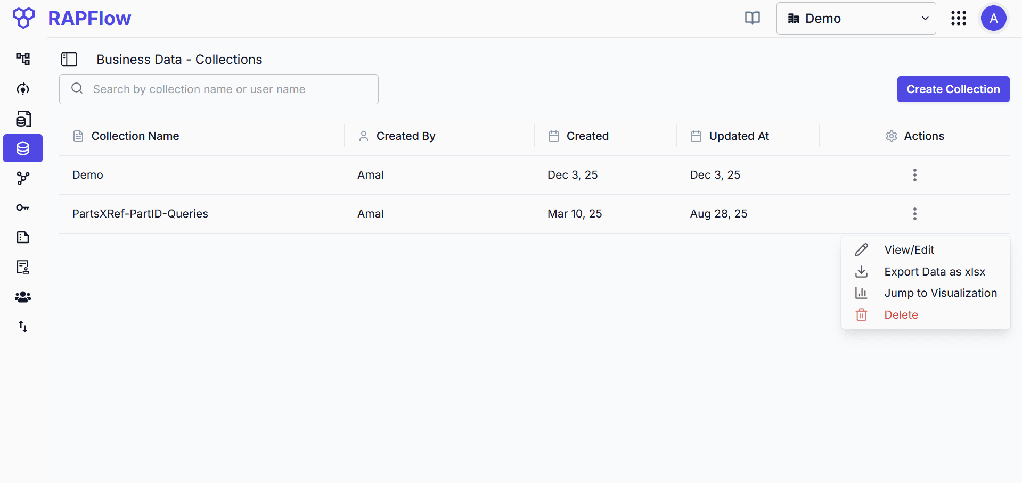Click the RAPFlow logo icon

[x=23, y=18]
